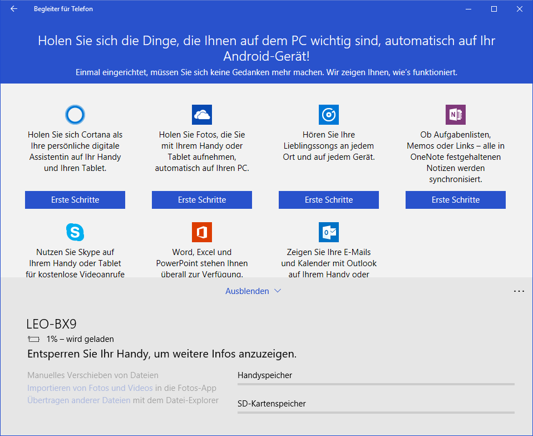Click the Skype icon
This screenshot has height=436, width=533.
click(75, 232)
